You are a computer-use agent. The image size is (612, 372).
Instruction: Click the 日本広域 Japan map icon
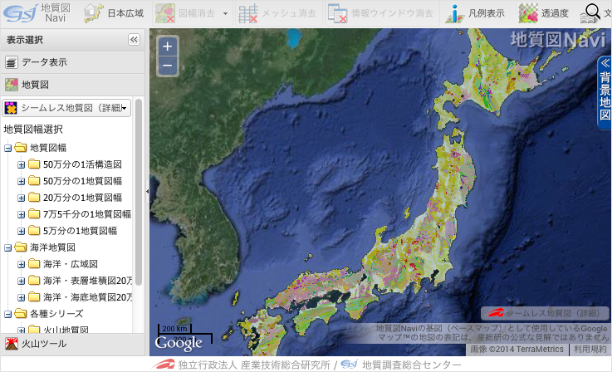(x=93, y=13)
